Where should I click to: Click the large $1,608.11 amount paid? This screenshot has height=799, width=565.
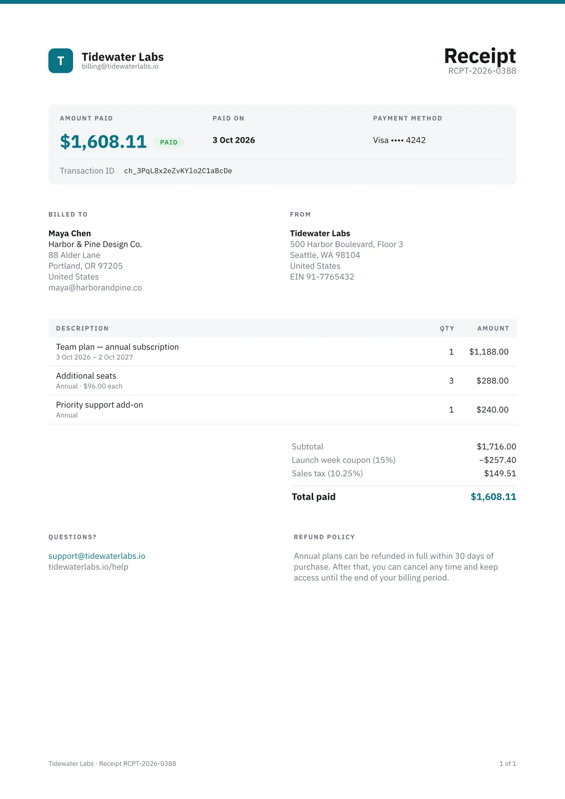coord(103,141)
